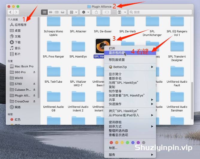The height and width of the screenshot is (159, 200).
Task: Choose 制作替身 in the context menu
Action: (130, 91)
